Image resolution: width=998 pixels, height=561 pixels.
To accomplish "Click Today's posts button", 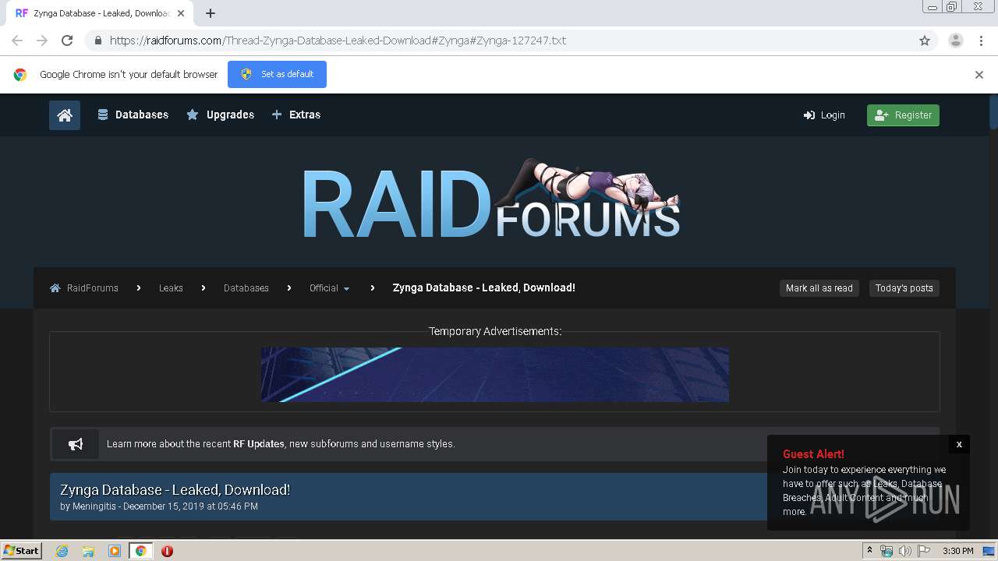I will coord(904,288).
